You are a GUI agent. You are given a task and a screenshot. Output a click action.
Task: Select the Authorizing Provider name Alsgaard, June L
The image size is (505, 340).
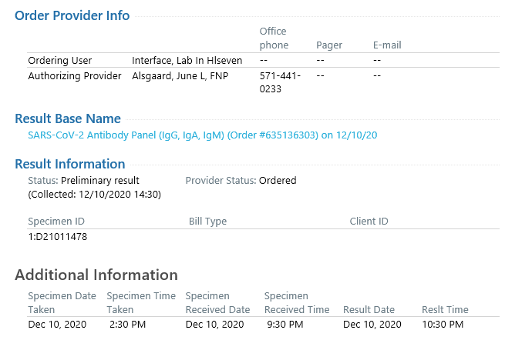pos(180,76)
